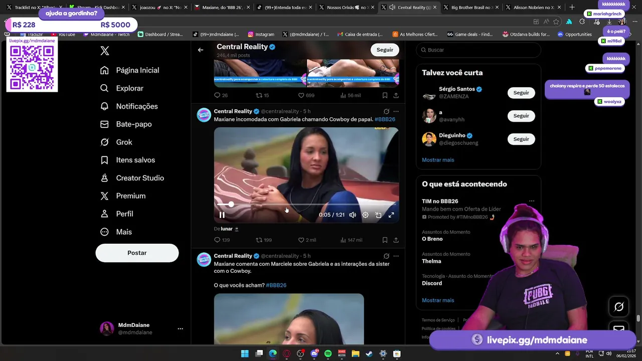Image resolution: width=642 pixels, height=361 pixels.
Task: Open the TIM no BBB26 trend
Action: pyautogui.click(x=440, y=201)
